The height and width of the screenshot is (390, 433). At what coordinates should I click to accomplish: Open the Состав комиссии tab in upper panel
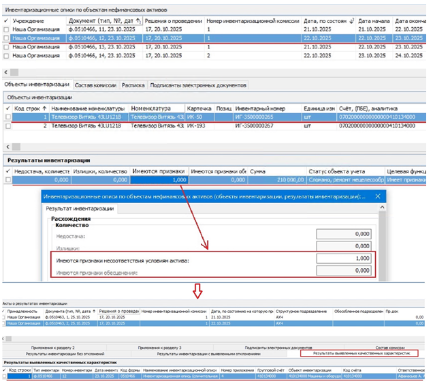click(95, 86)
